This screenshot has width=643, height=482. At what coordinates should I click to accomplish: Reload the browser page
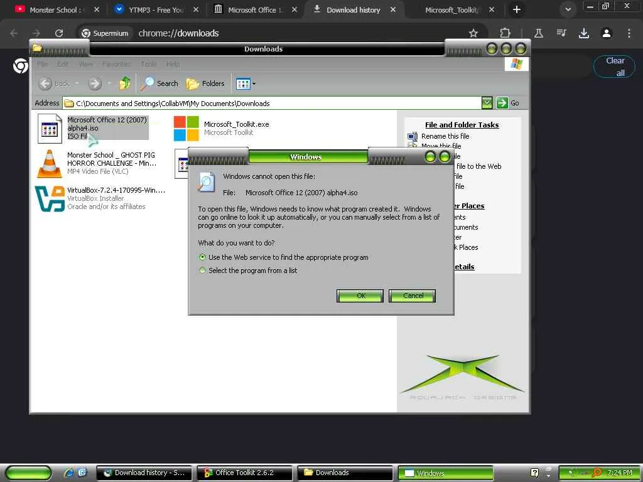coord(59,33)
